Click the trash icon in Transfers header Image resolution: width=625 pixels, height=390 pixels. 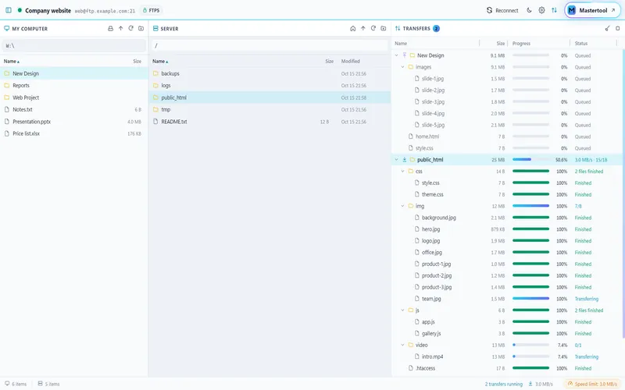[x=618, y=28]
